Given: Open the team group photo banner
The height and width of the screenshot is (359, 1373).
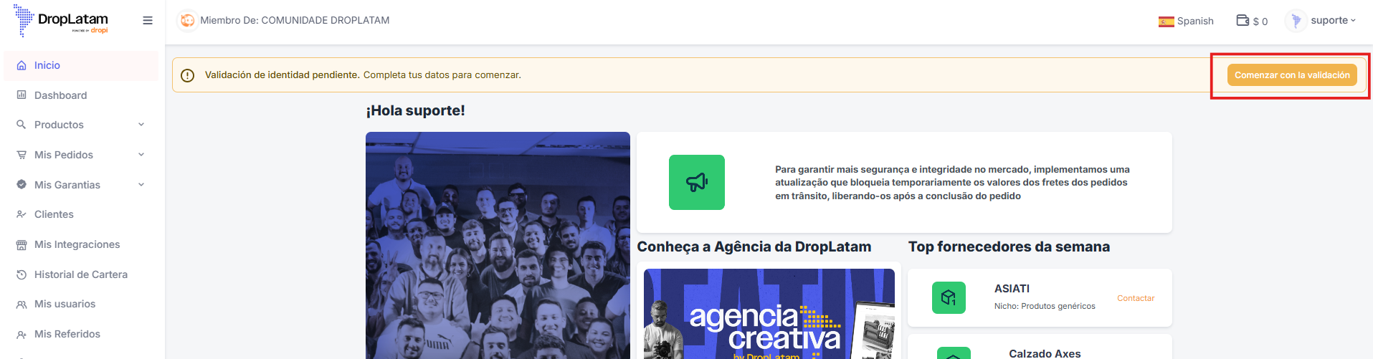Looking at the screenshot, I should click(498, 246).
